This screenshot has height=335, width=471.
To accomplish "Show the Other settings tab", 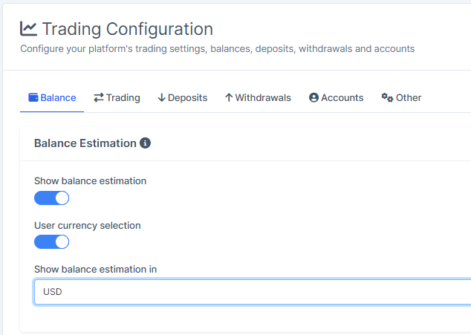I will 409,97.
